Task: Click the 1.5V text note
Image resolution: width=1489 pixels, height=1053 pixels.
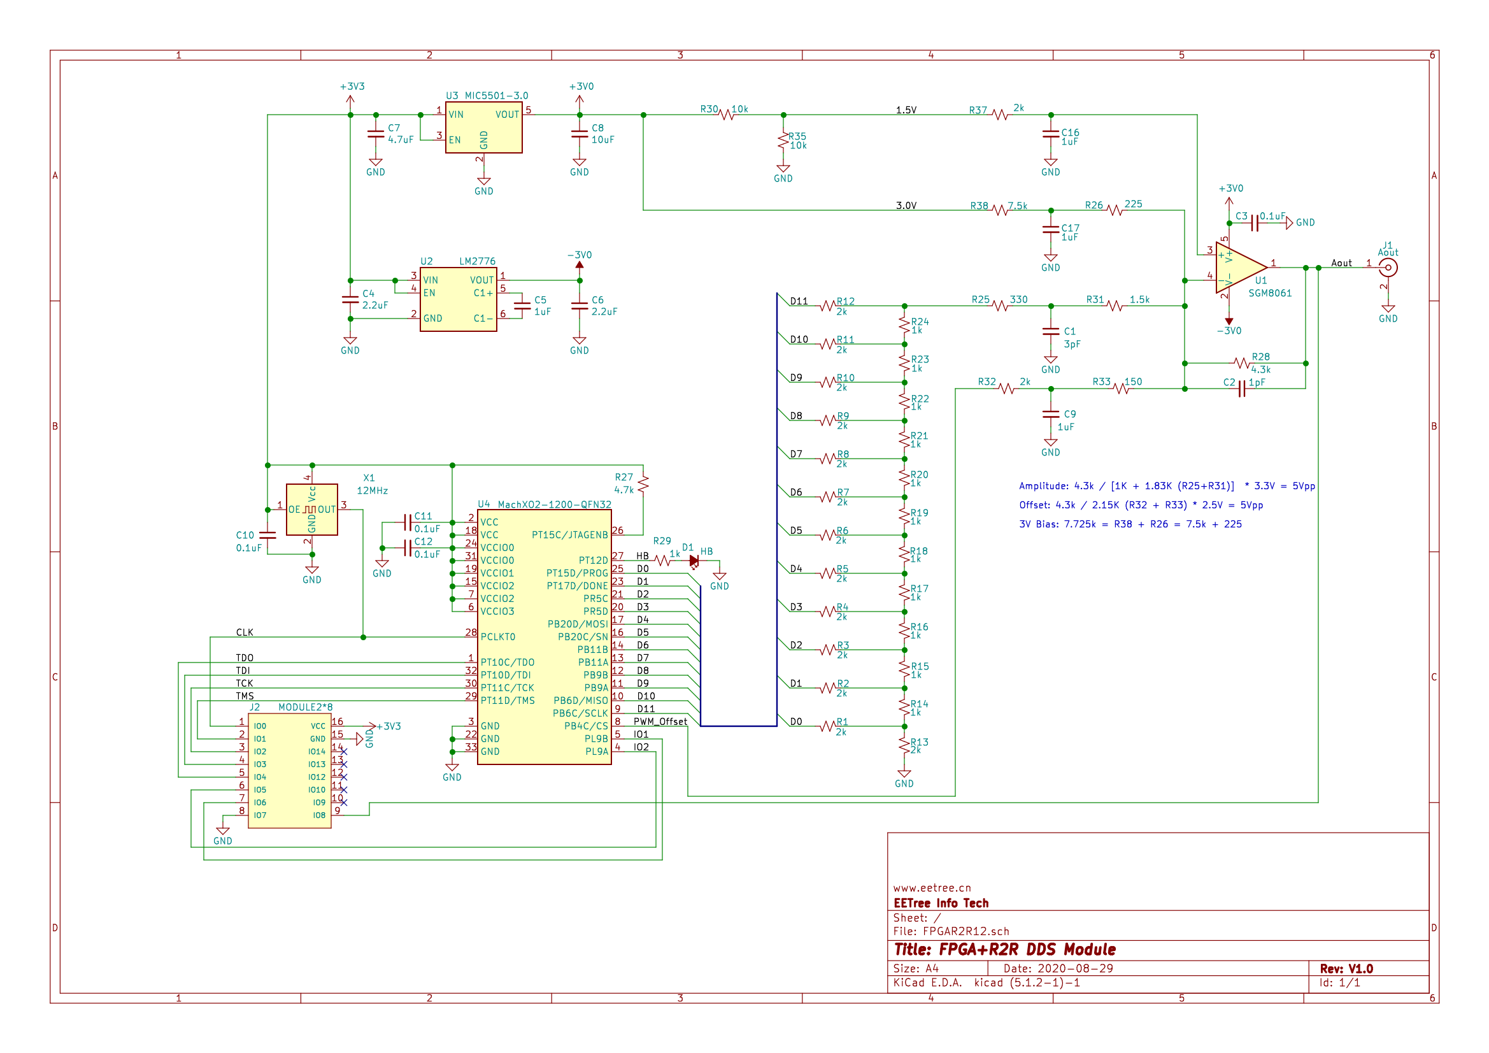Action: (x=906, y=110)
